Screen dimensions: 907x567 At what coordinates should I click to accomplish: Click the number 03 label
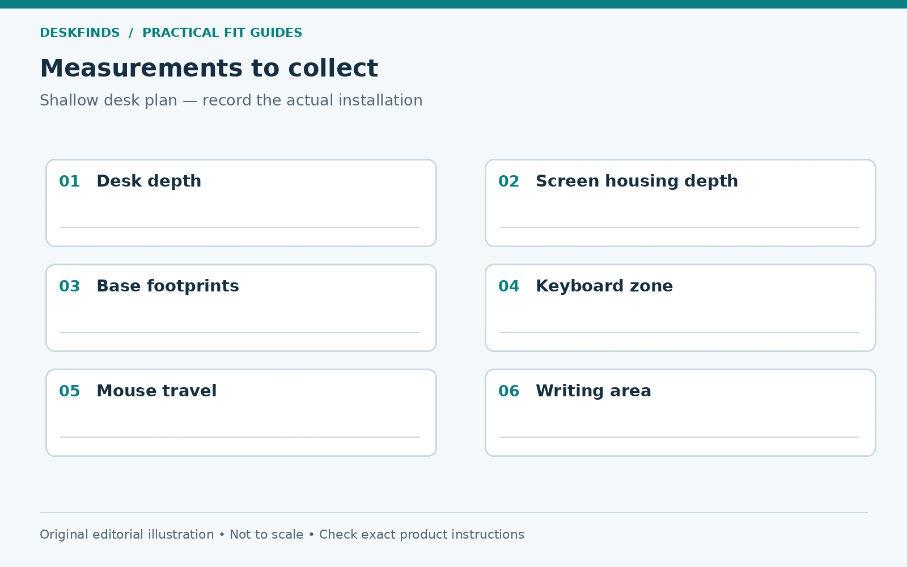click(x=70, y=286)
